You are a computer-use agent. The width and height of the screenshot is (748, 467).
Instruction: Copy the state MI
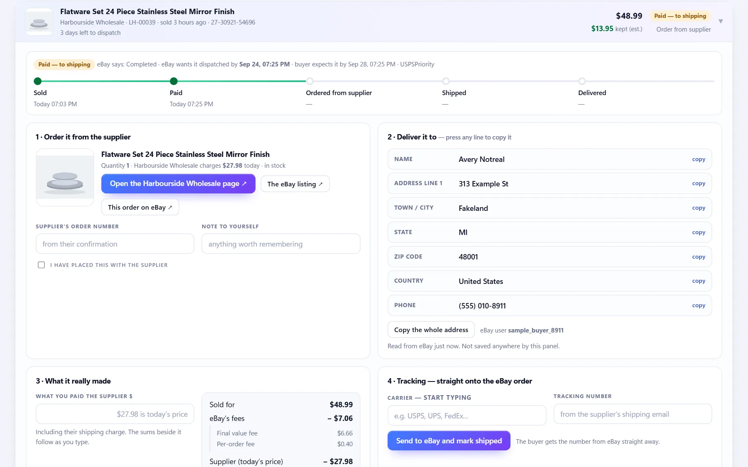(x=699, y=232)
